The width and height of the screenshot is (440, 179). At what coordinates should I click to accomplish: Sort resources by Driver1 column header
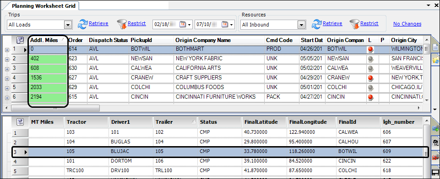(x=131, y=122)
